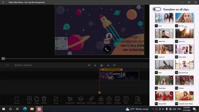Choose the Zoom Out transition thumbnail
The image size is (199, 112).
[184, 33]
